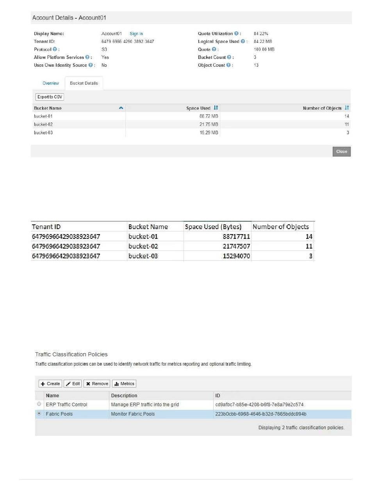Click the Export to CSV button
Image resolution: width=371 pixels, height=487 pixels.
[50, 97]
